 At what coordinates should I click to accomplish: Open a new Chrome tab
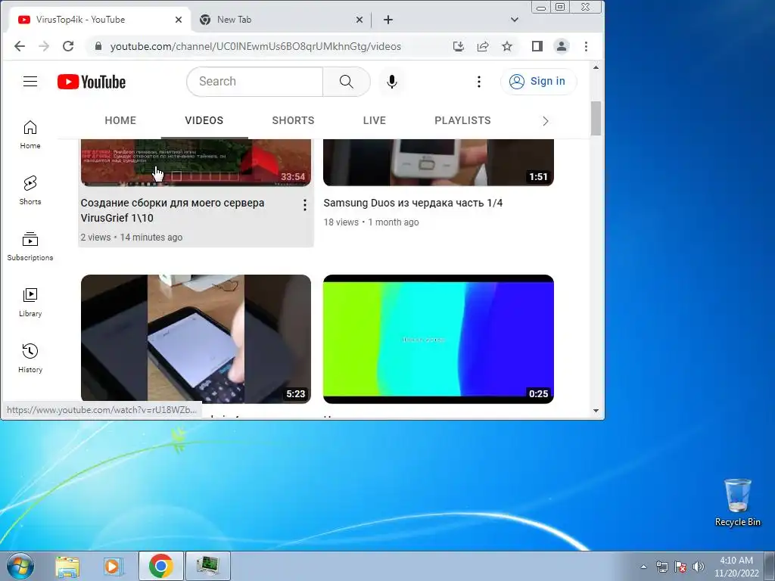point(388,20)
